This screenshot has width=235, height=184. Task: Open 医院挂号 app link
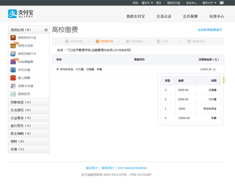click(24, 94)
